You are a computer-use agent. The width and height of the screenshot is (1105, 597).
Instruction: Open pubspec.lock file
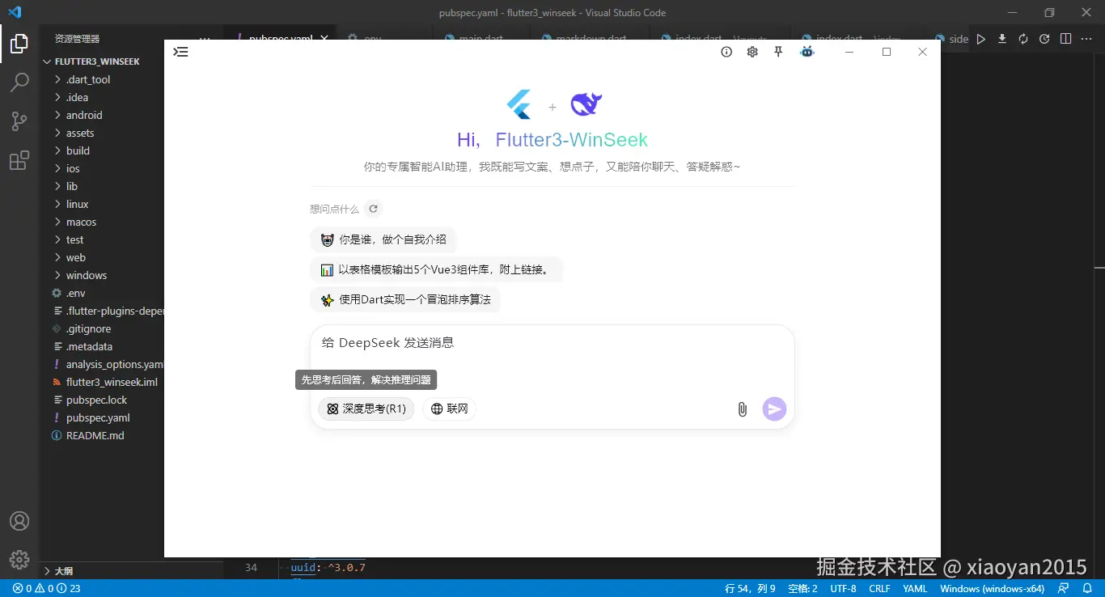click(96, 400)
